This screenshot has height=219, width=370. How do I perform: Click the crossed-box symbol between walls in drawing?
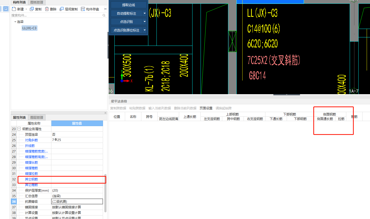point(232,42)
